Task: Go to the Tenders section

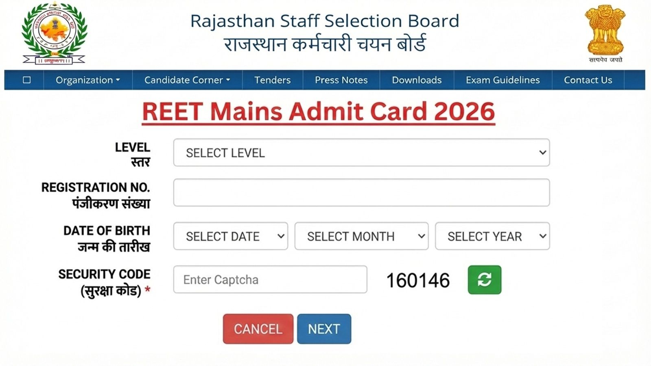Action: tap(272, 80)
